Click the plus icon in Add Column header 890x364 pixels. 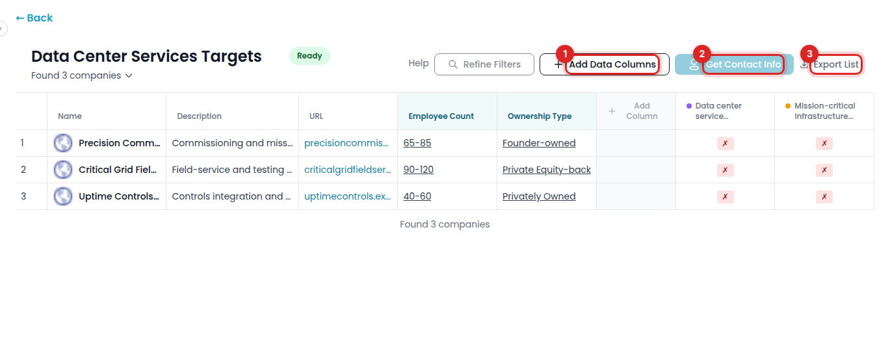(612, 111)
